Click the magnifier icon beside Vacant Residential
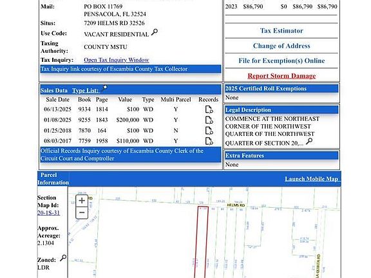 155,32
